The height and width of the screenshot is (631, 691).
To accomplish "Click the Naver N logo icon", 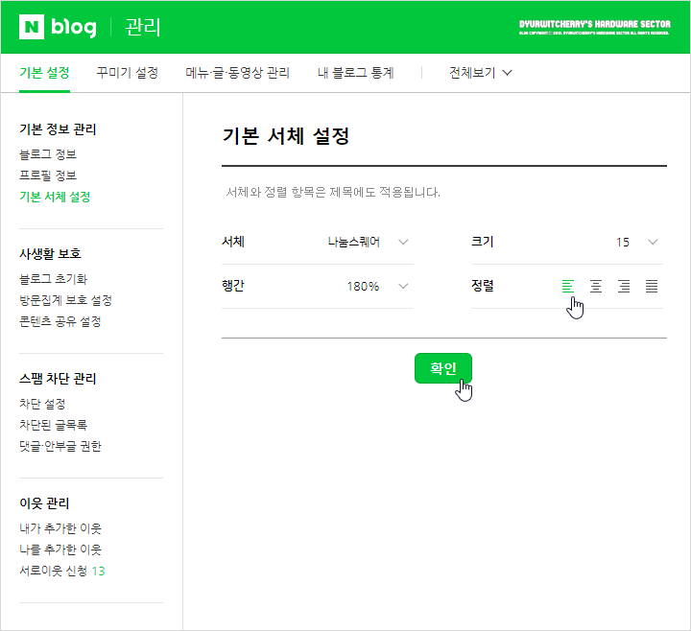I will (32, 27).
